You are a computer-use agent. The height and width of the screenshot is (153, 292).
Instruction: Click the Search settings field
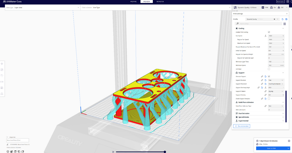[x=258, y=24]
